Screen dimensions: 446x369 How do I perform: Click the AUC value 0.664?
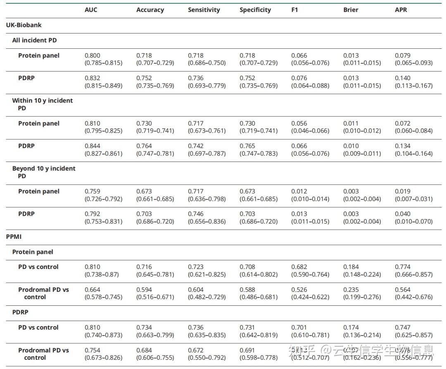(93, 290)
